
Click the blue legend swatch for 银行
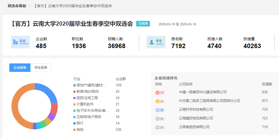[74, 123]
